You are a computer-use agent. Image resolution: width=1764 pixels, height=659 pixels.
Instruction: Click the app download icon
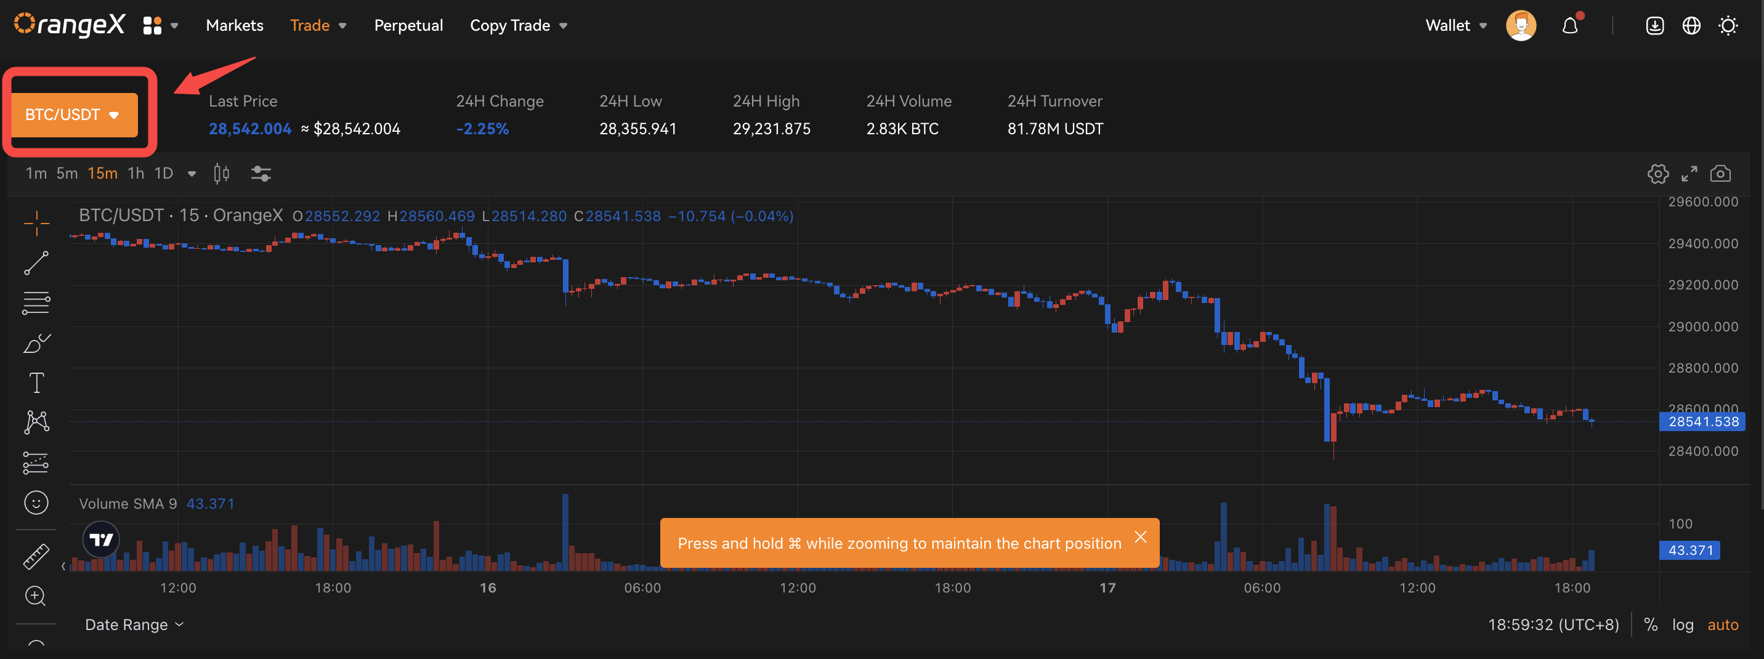click(1655, 26)
